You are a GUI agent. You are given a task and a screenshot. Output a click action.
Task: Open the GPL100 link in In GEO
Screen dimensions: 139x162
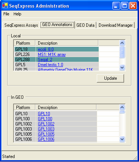(x=45, y=119)
